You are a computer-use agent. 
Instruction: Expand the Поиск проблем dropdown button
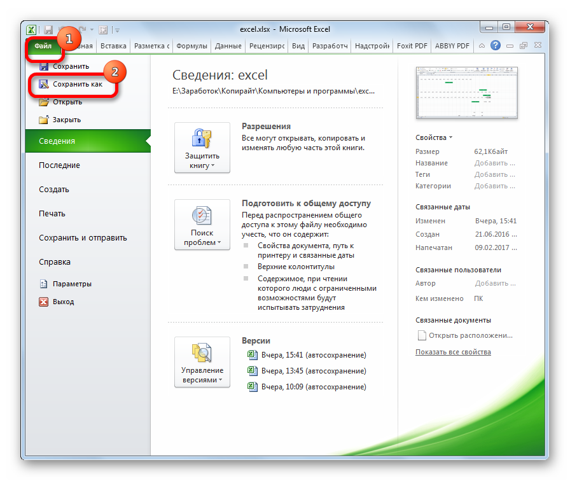point(202,225)
